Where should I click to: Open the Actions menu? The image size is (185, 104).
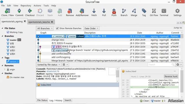click(x=37, y=5)
